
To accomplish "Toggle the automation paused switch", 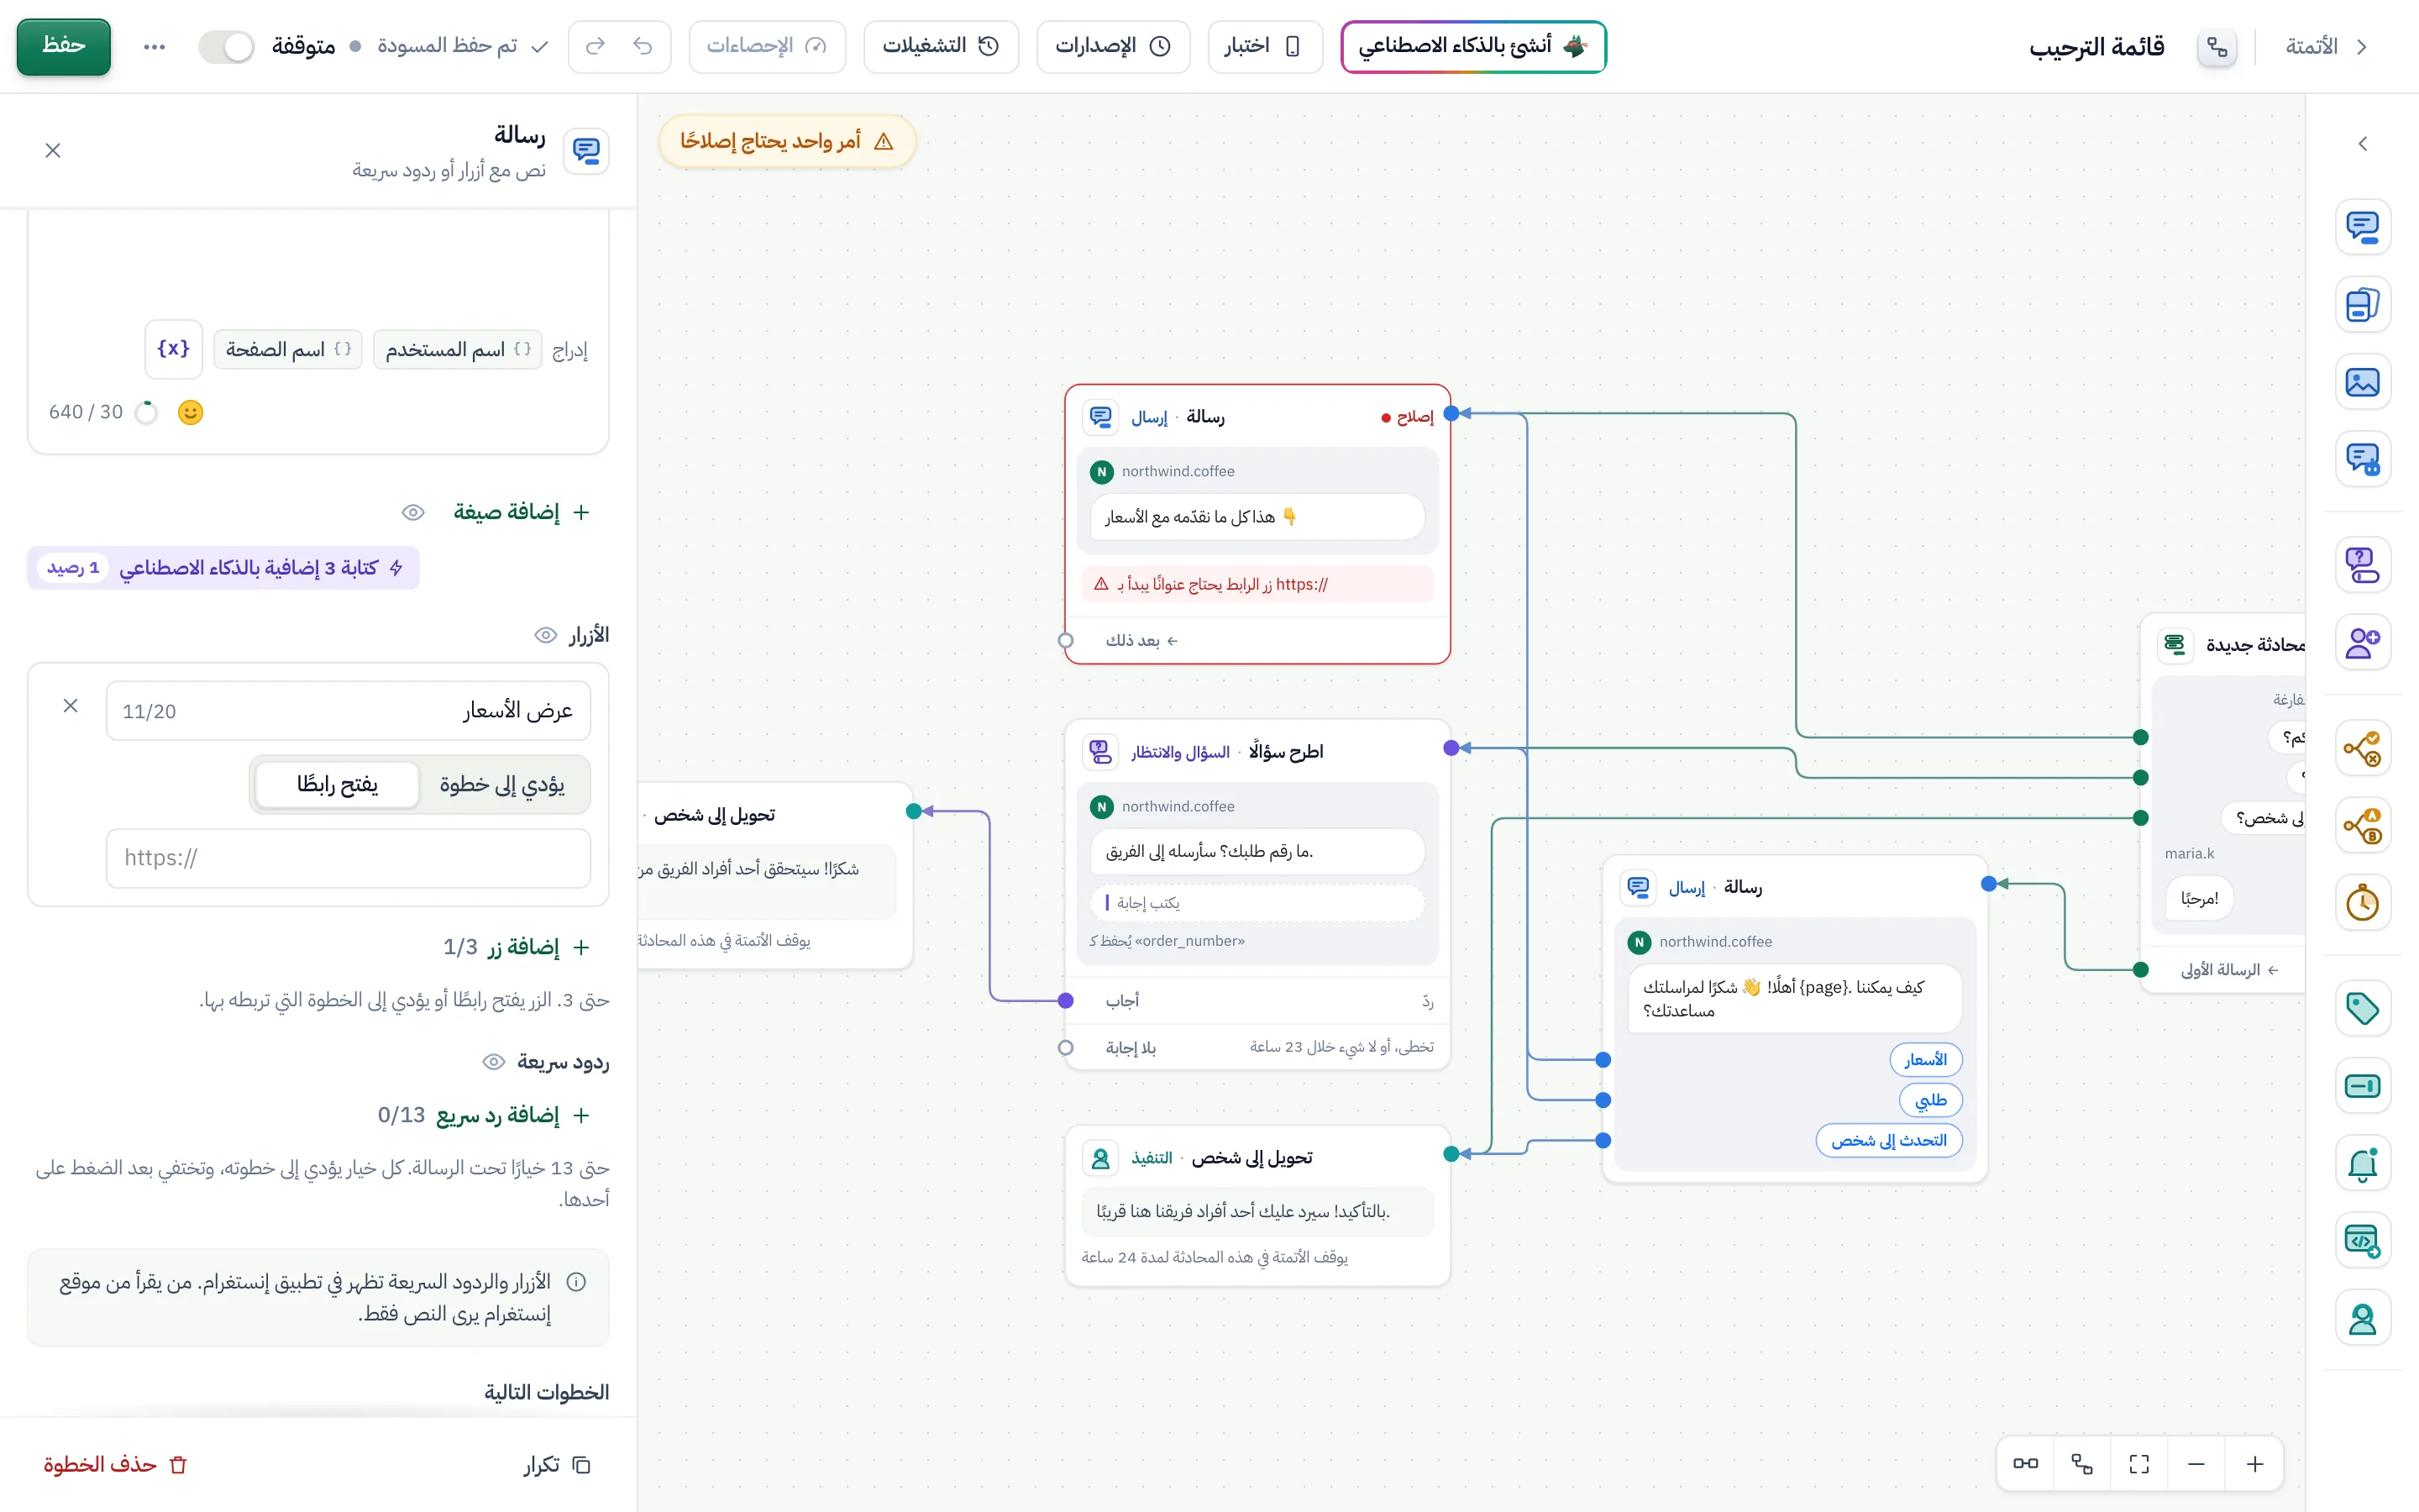I will pos(226,46).
